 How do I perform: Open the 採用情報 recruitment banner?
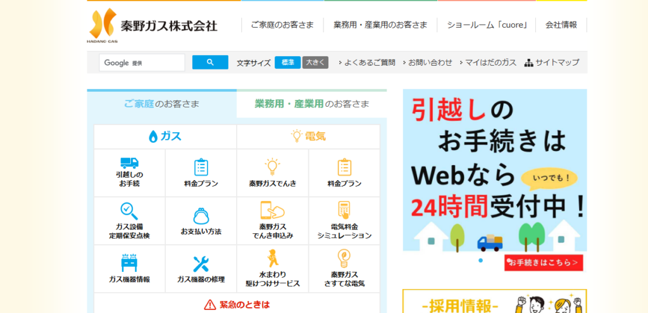pos(495,302)
